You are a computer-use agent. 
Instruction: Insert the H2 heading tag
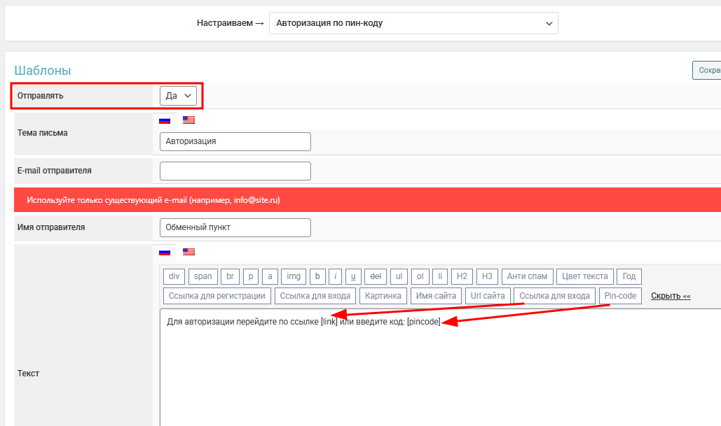point(462,276)
